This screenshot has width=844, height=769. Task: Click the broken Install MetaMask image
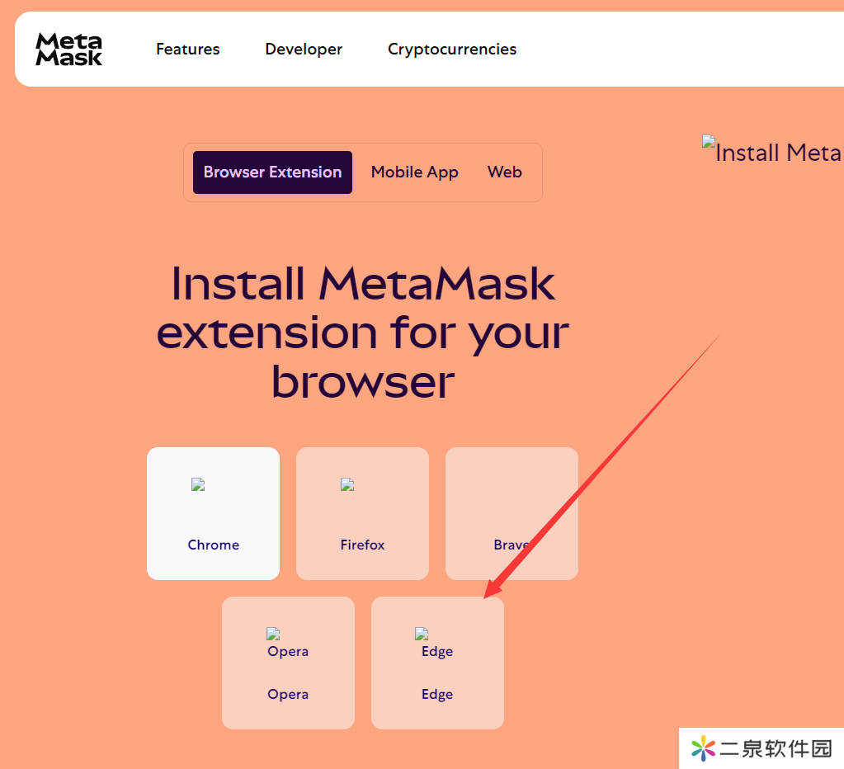pyautogui.click(x=709, y=142)
